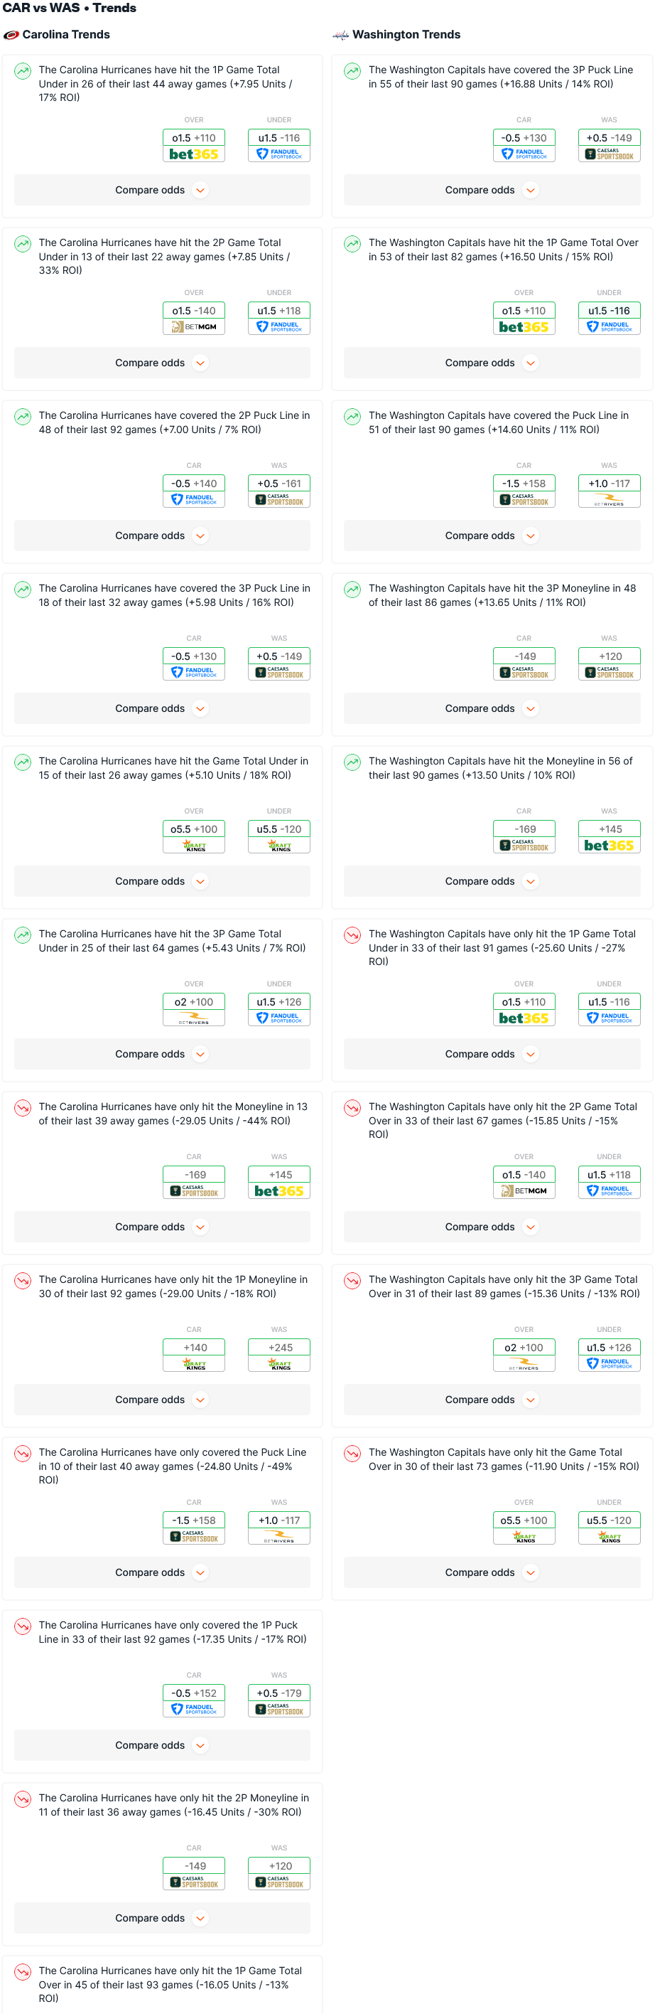The height and width of the screenshot is (2014, 655).
Task: Expand Compare odds for Washington 3P Puck Line
Action: pyautogui.click(x=492, y=191)
